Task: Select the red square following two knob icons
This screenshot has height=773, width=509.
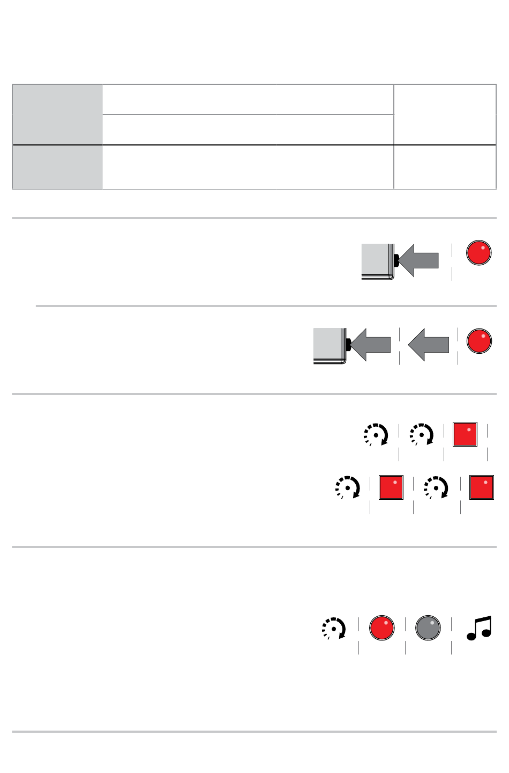Action: point(465,434)
